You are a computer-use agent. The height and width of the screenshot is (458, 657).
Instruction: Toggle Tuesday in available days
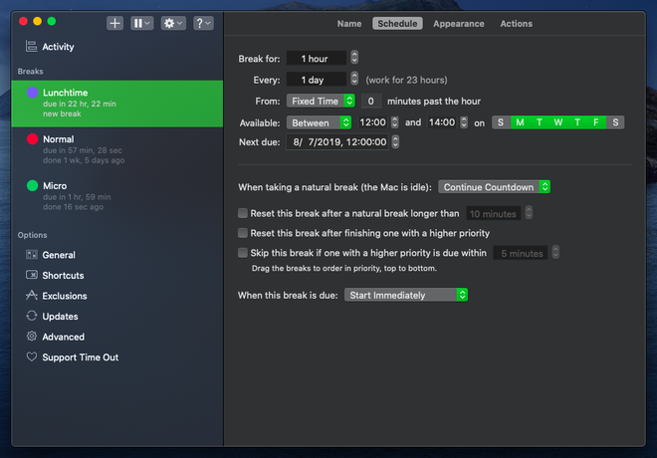point(540,122)
